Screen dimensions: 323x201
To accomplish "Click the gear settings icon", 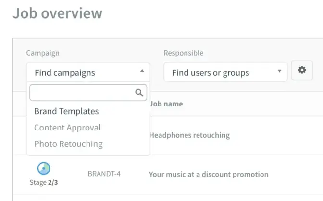I will pos(302,71).
